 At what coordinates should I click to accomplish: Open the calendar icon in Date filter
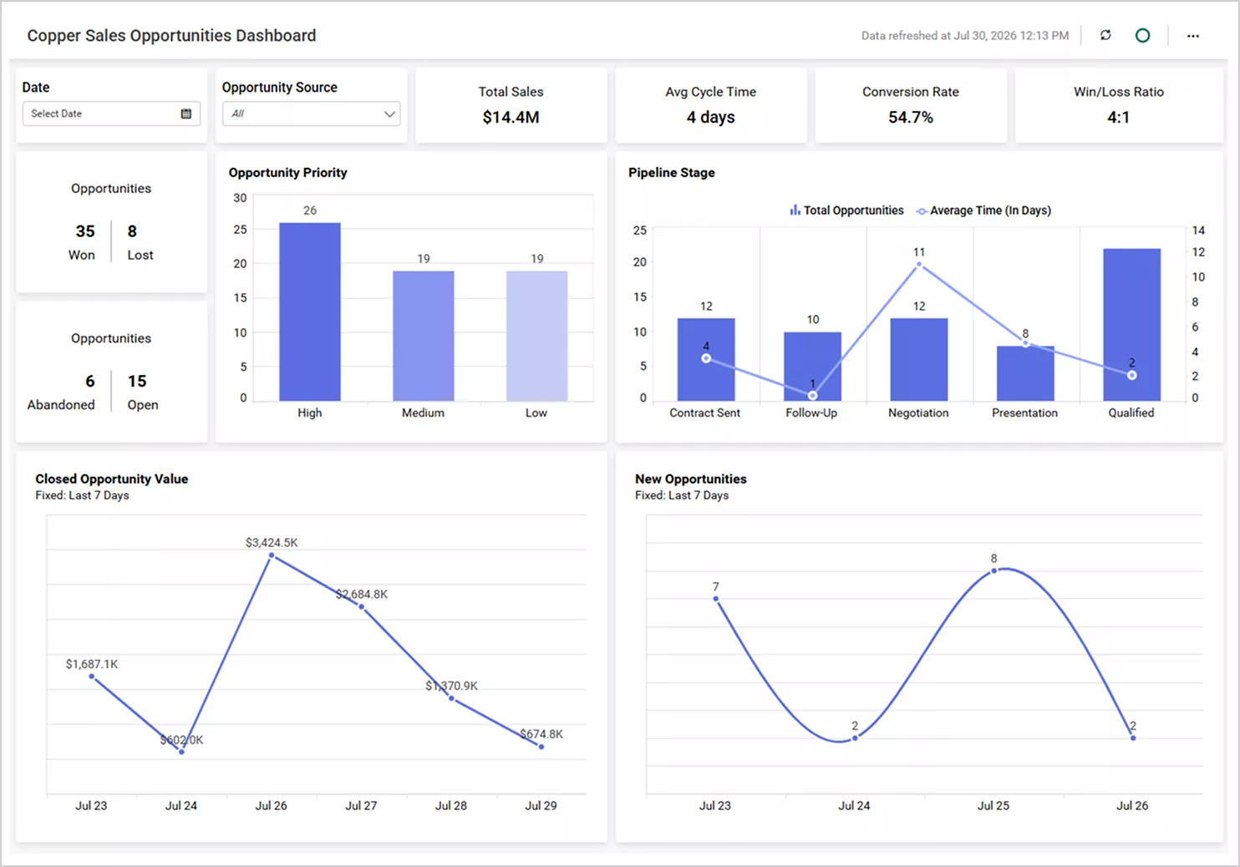(186, 114)
